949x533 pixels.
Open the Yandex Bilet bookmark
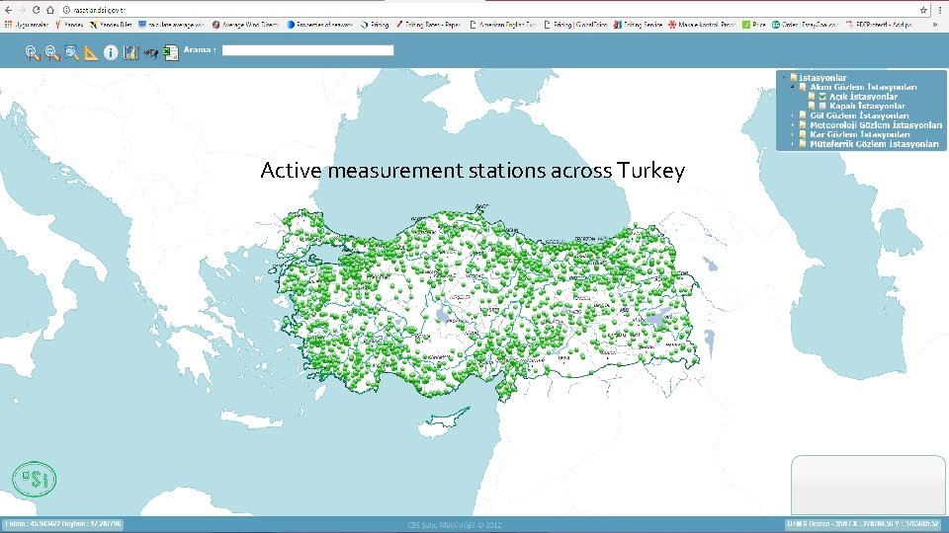pyautogui.click(x=112, y=25)
